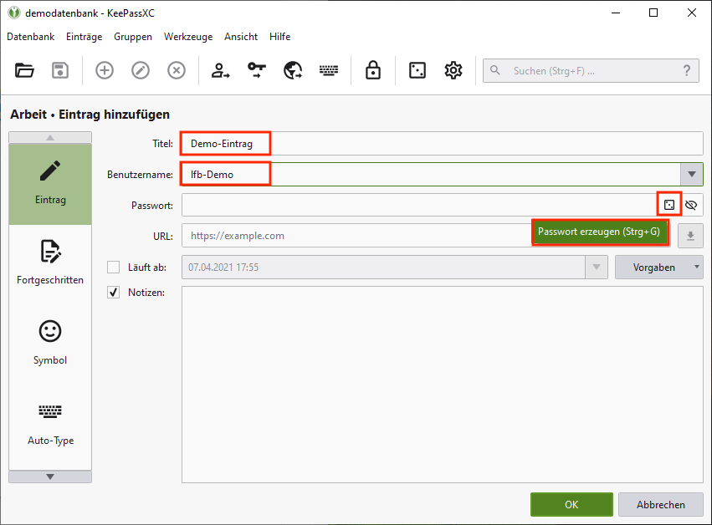This screenshot has height=525, width=712.
Task: Click the dice icon in password field
Action: click(669, 204)
